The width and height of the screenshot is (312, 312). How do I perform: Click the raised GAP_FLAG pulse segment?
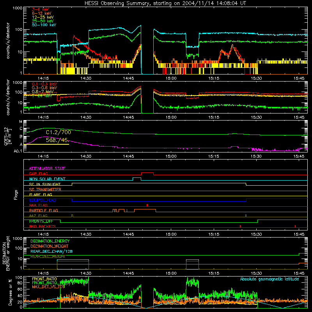click(x=147, y=173)
